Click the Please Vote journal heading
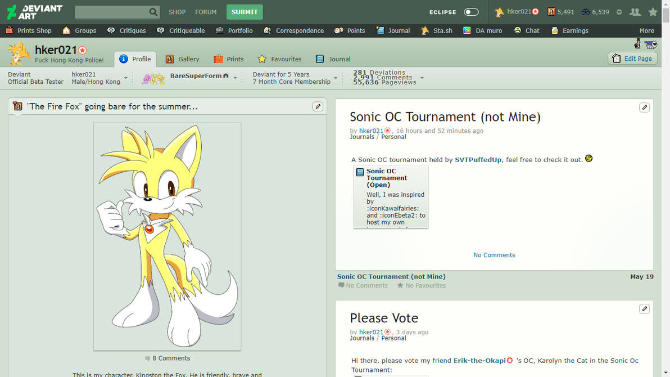Screen dimensions: 670x377 coord(384,318)
